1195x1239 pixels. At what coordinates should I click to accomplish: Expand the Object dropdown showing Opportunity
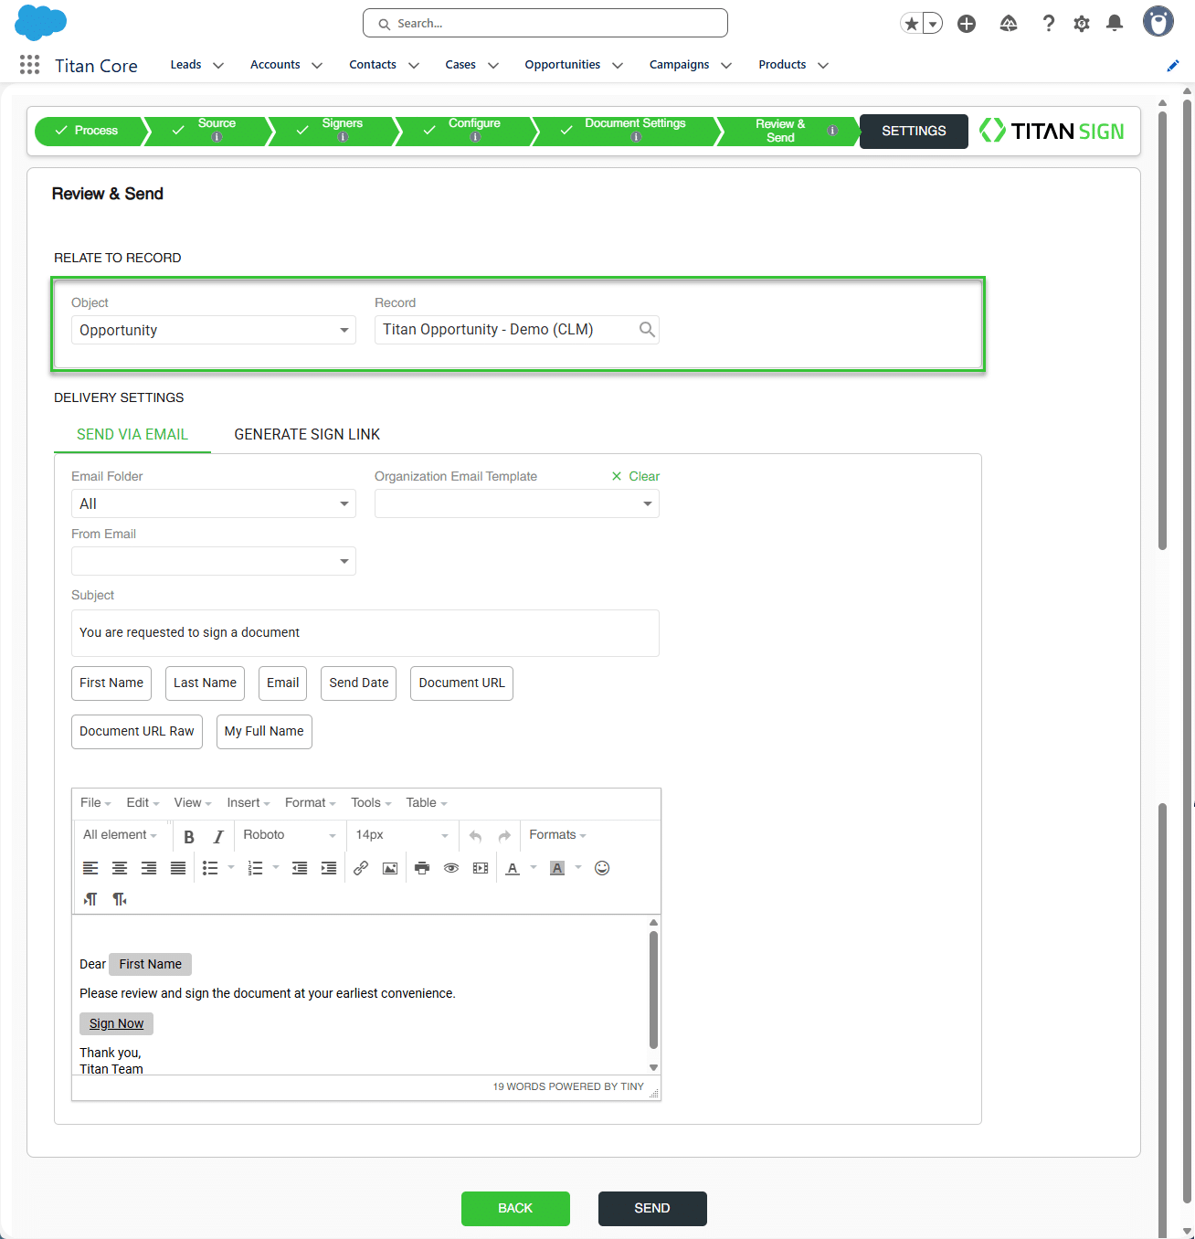(x=214, y=330)
